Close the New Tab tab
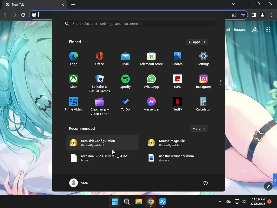The height and width of the screenshot is (208, 277). 63,5
